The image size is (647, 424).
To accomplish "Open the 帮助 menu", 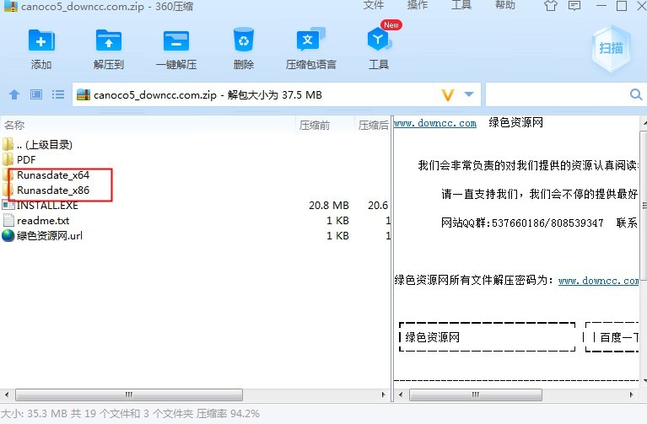I will (504, 5).
